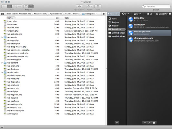Screen dimensions: 172x129
Task: Add a new favorite with plus button
Action: [145, 123]
